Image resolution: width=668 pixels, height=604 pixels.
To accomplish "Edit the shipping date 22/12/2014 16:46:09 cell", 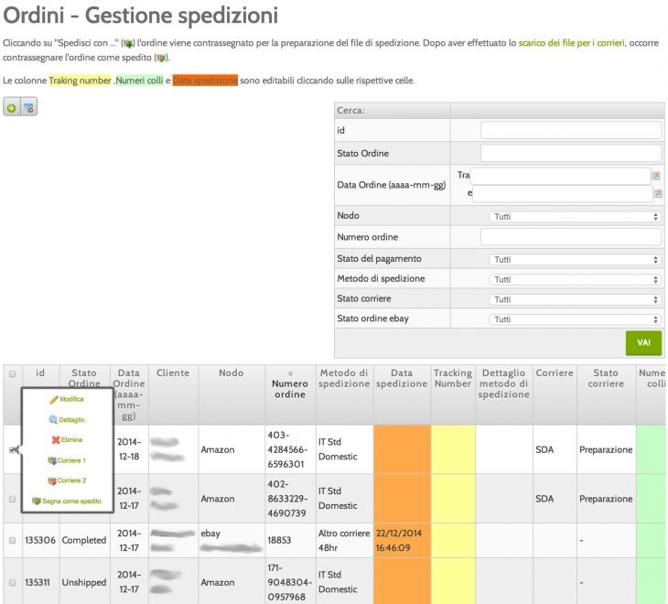I will click(402, 540).
